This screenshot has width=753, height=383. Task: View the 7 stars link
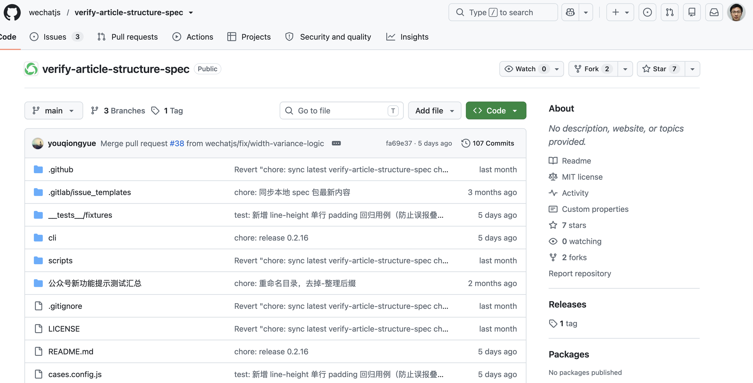pos(568,225)
